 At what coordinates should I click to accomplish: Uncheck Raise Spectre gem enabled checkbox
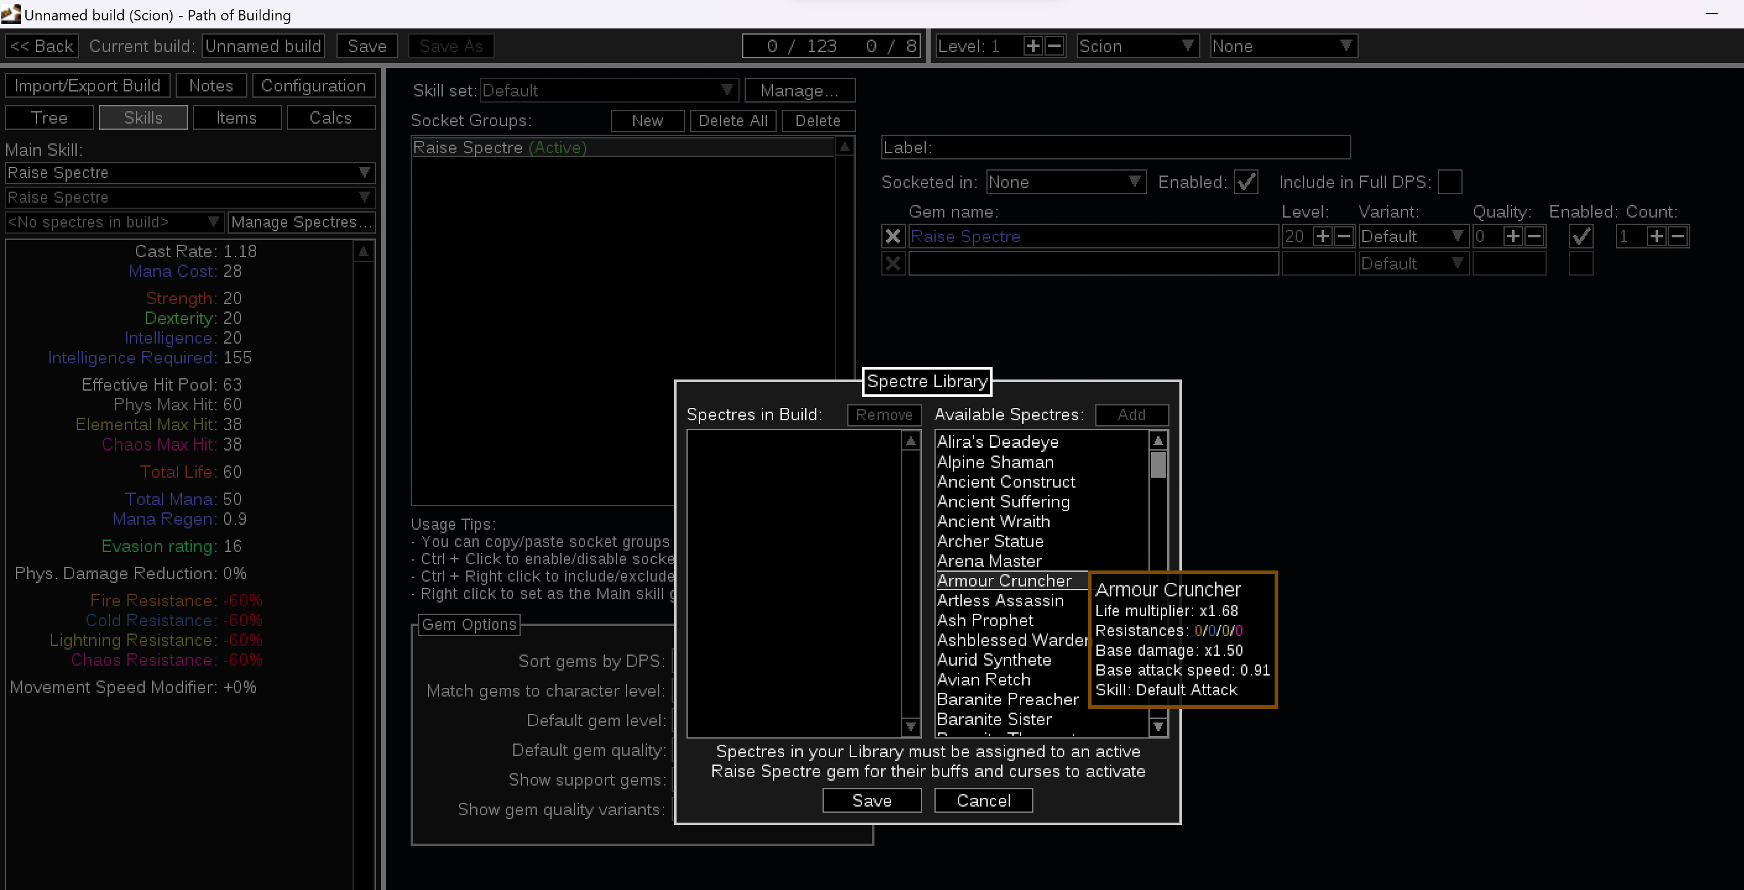tap(1581, 236)
